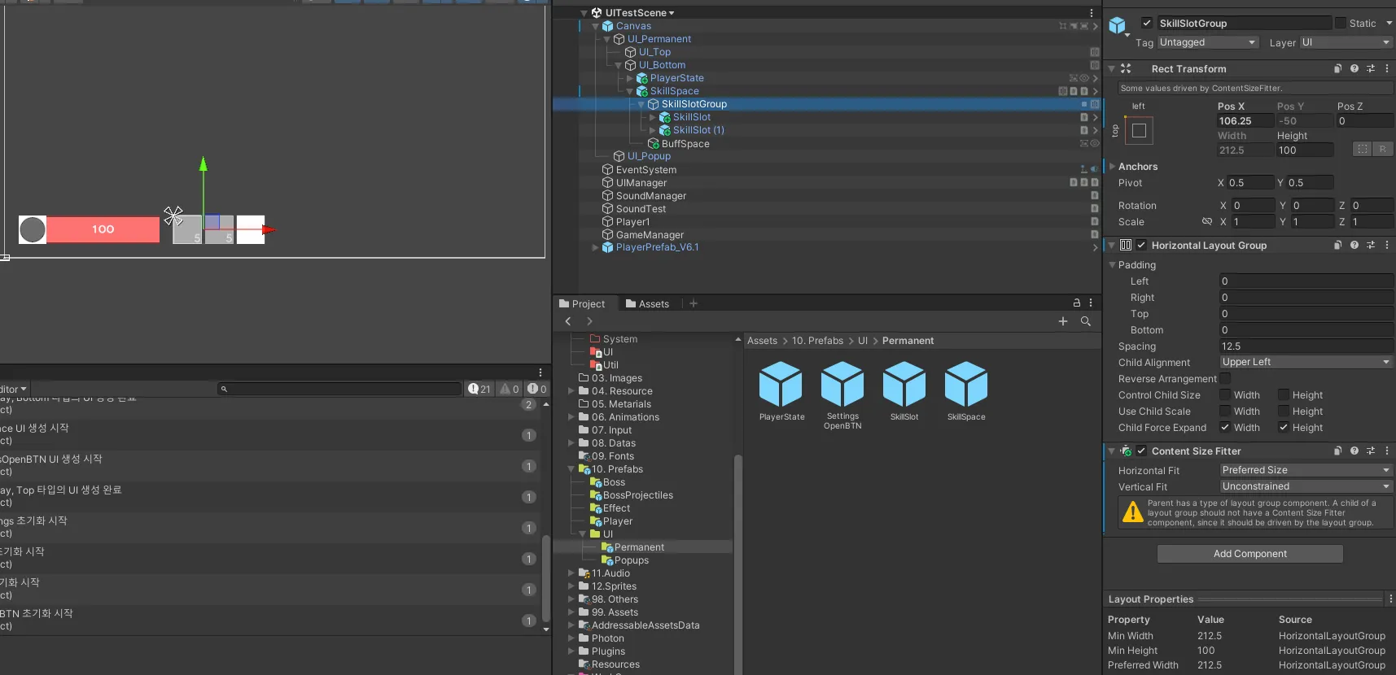Screen dimensions: 1396x675
Task: Click the scale constrain proportions link icon
Action: pos(1207,222)
